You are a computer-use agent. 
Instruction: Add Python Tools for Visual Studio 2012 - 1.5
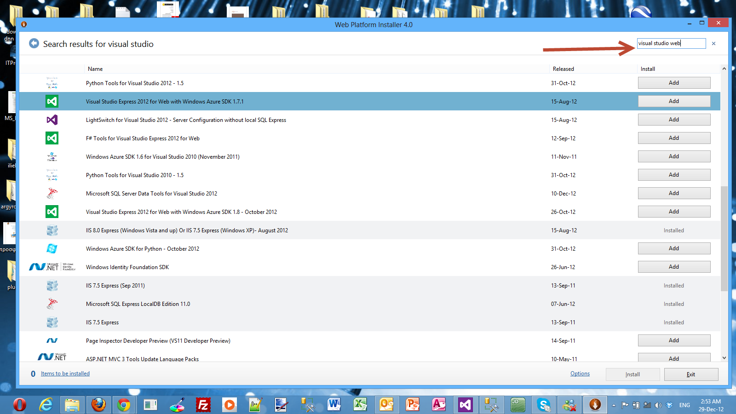click(674, 83)
